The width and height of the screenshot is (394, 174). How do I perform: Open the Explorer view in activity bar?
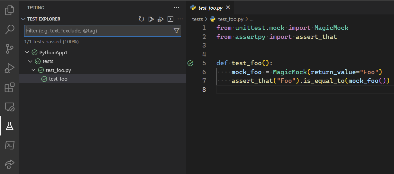click(x=10, y=10)
